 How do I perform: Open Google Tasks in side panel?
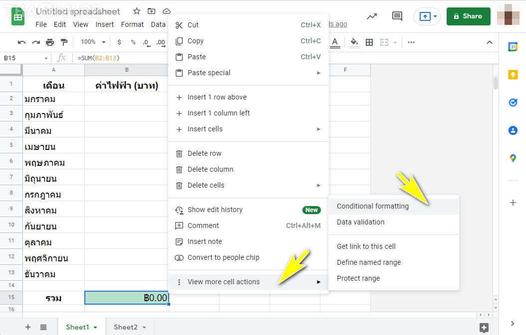click(513, 103)
